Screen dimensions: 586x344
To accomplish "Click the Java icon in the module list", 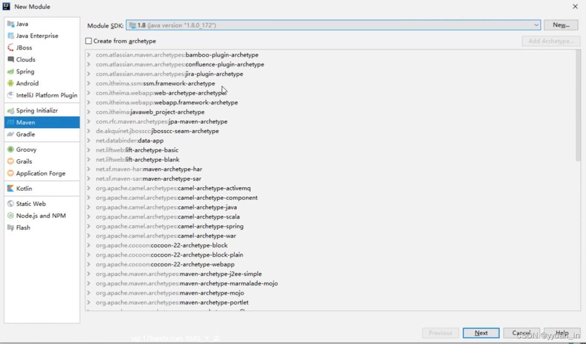I will click(11, 24).
